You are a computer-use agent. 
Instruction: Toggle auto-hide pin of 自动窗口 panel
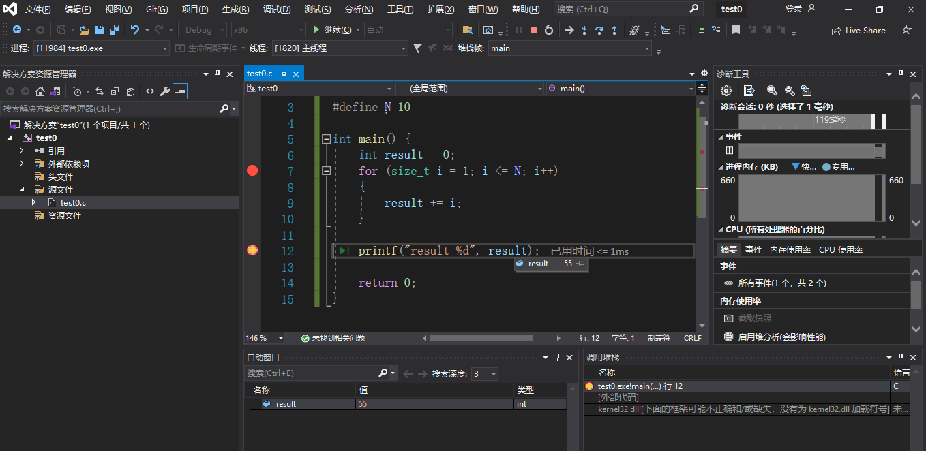click(x=556, y=357)
